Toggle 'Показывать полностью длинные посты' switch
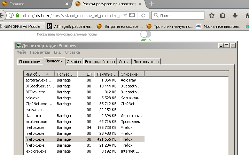Image resolution: width=249 pixels, height=155 pixels. pyautogui.click(x=146, y=34)
